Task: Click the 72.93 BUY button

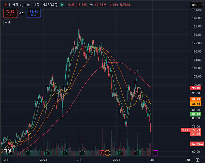Action: tap(34, 13)
